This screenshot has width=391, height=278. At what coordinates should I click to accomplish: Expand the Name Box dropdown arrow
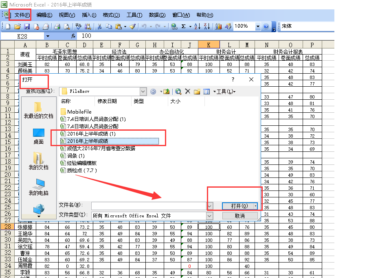click(x=48, y=36)
